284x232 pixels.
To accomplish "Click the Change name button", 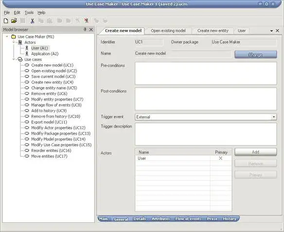I will (256, 55).
